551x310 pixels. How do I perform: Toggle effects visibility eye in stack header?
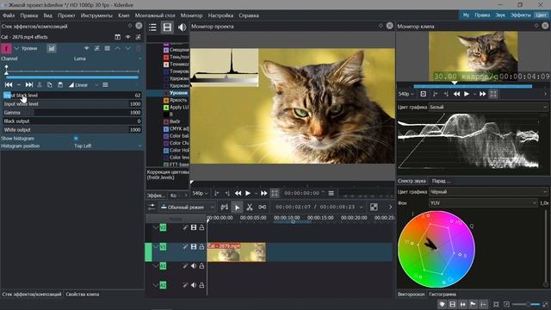click(x=128, y=37)
